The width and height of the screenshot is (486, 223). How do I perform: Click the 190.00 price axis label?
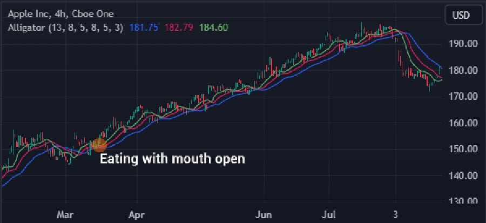pyautogui.click(x=463, y=44)
